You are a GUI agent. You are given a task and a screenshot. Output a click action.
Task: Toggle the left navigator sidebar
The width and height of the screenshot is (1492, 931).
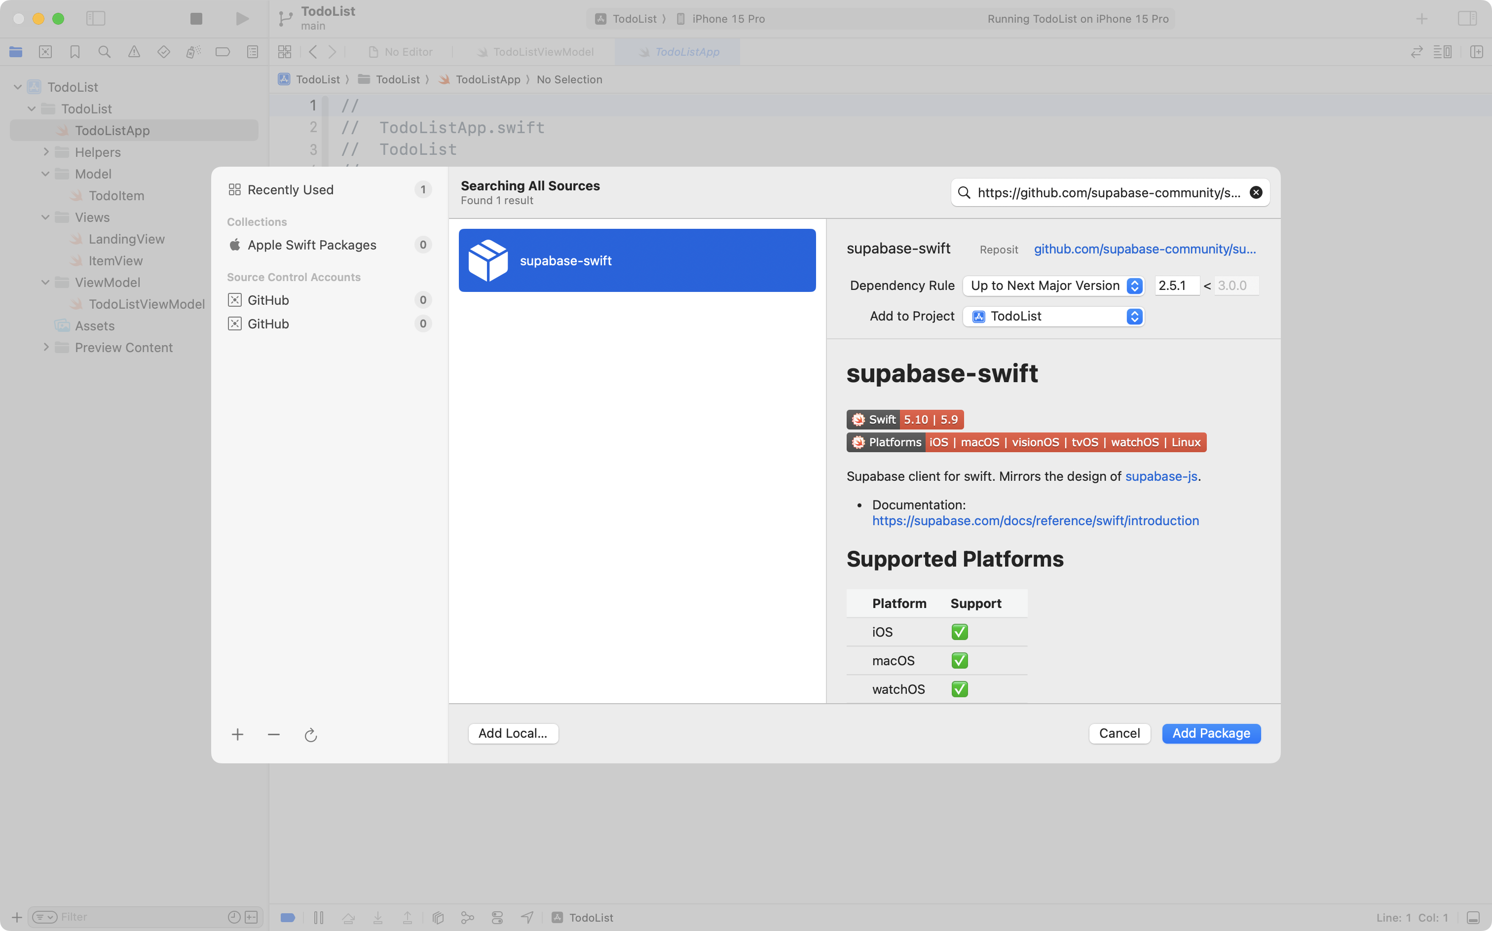(x=96, y=18)
